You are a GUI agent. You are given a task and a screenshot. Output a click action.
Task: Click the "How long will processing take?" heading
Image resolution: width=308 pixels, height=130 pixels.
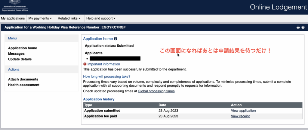tap(106, 77)
